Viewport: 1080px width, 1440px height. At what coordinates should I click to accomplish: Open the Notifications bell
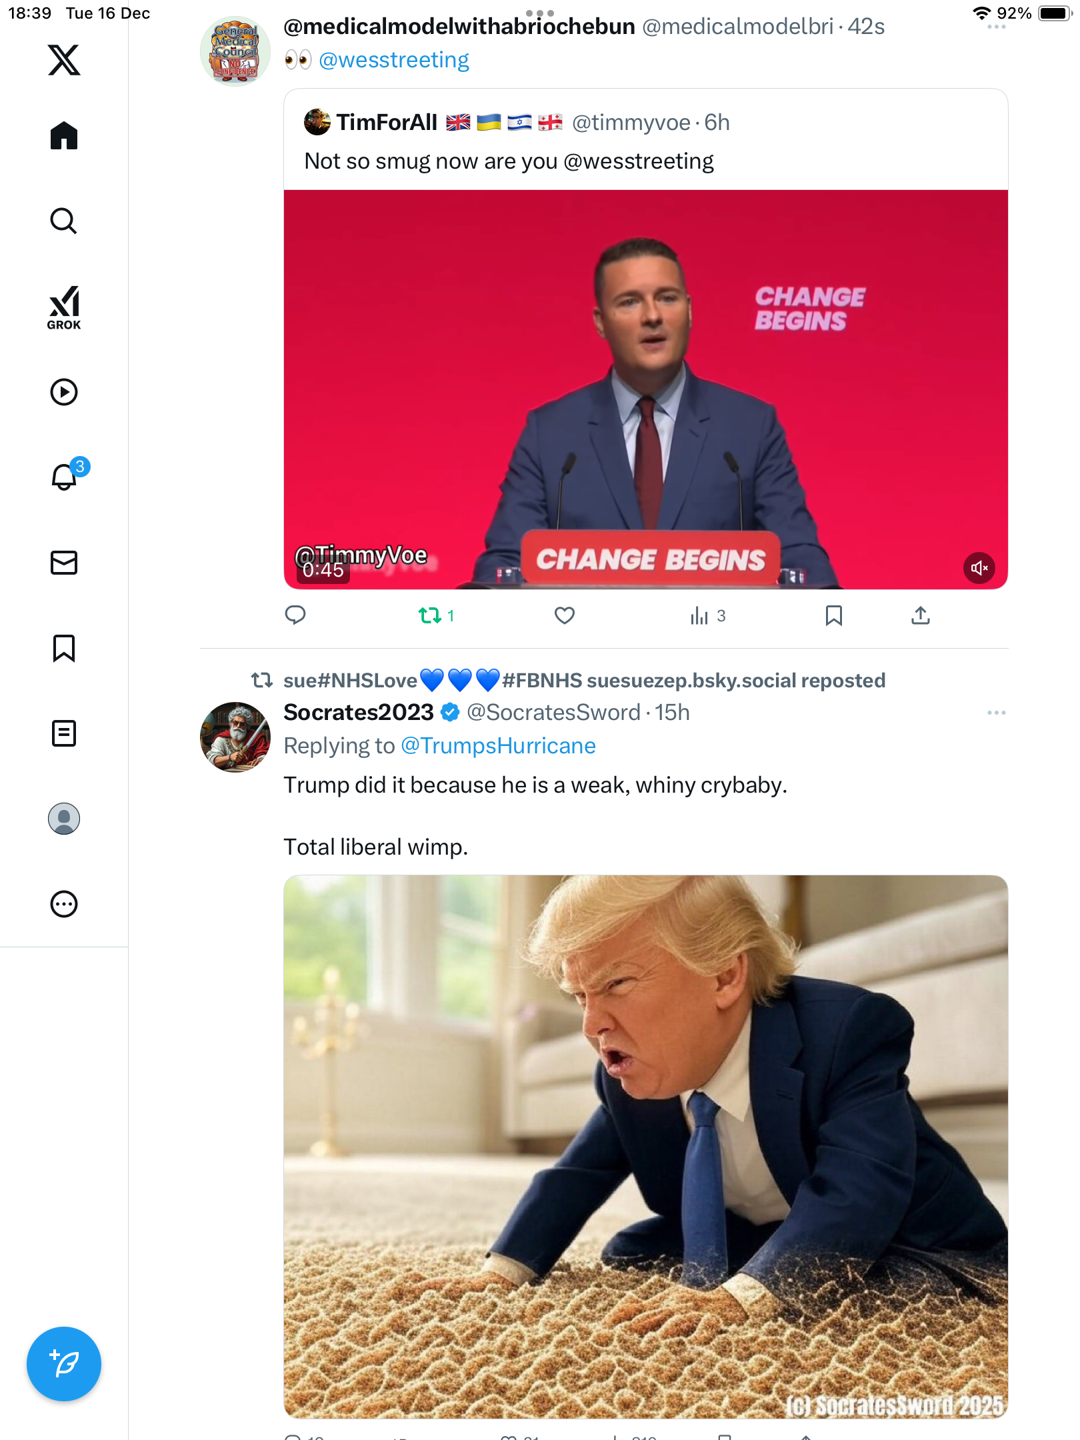(65, 477)
